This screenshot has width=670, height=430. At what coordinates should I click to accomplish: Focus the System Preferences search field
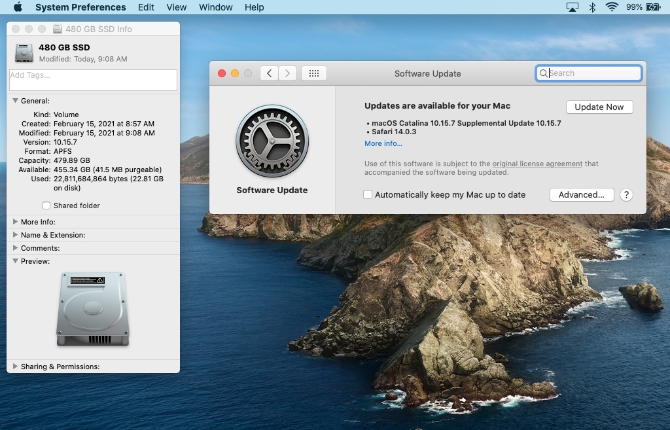click(588, 73)
